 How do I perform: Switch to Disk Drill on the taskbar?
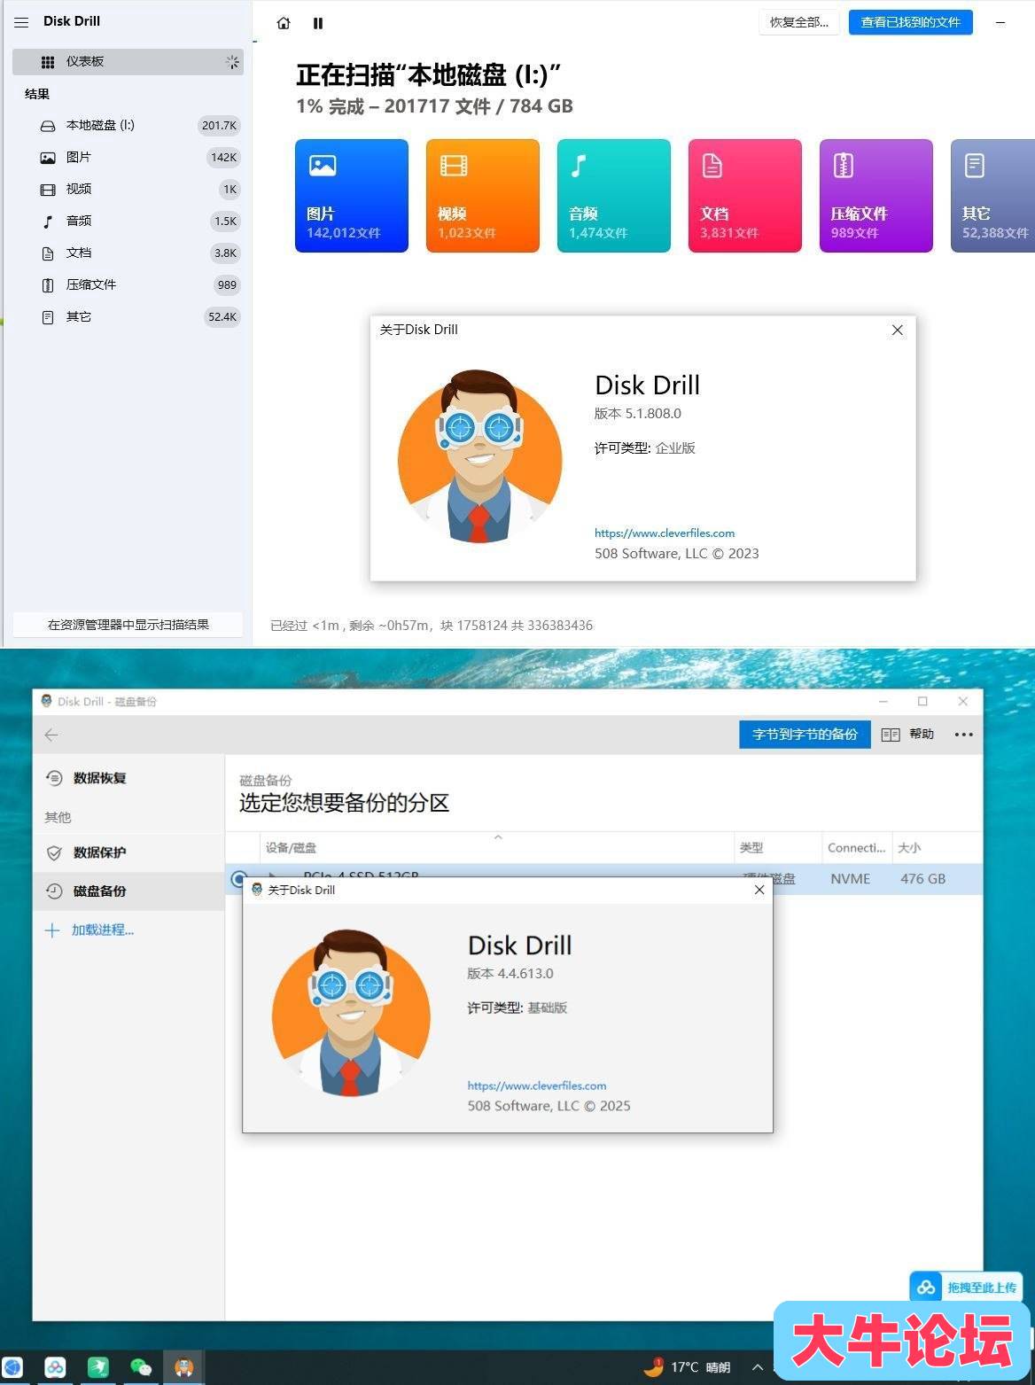[x=184, y=1367]
